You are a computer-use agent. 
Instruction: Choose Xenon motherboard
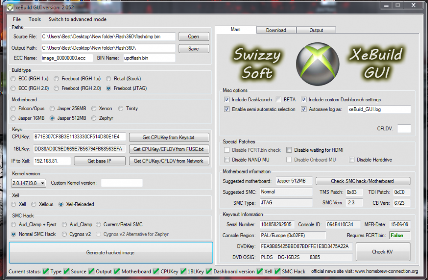pyautogui.click(x=102, y=109)
